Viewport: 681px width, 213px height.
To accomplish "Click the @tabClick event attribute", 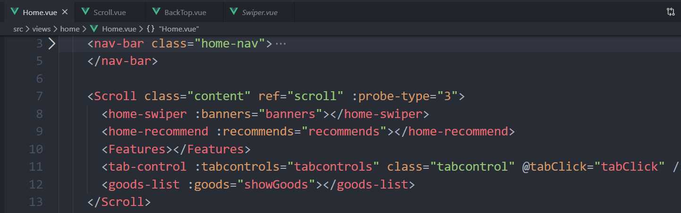I will tap(554, 167).
